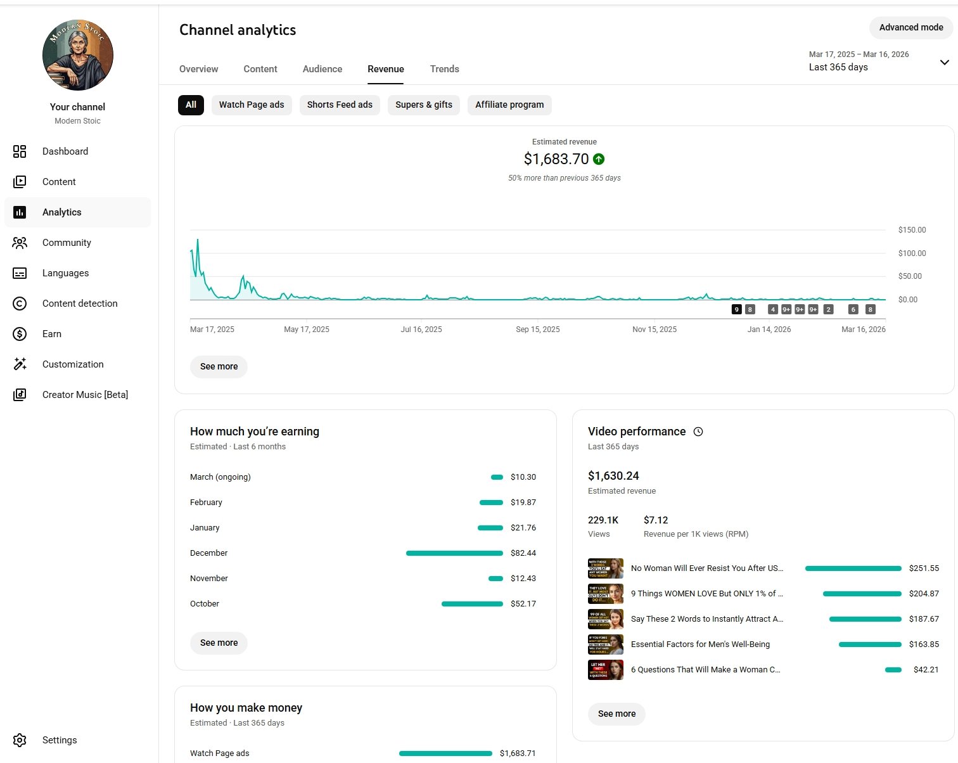Click the timeline marker labeled 9

tap(736, 309)
